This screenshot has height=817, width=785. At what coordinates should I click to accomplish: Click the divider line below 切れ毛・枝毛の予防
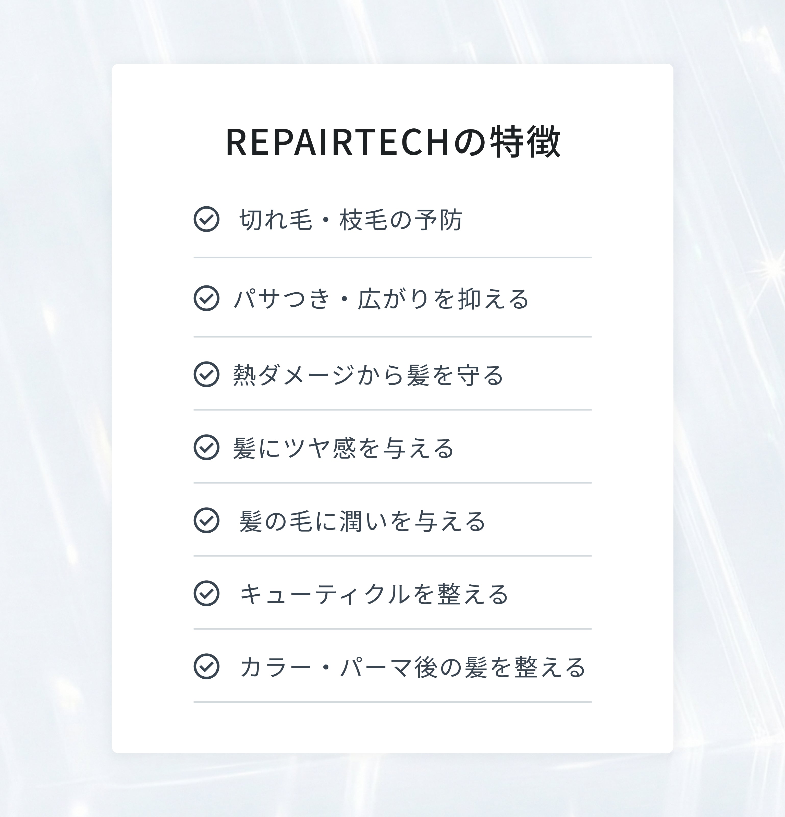pos(393,258)
